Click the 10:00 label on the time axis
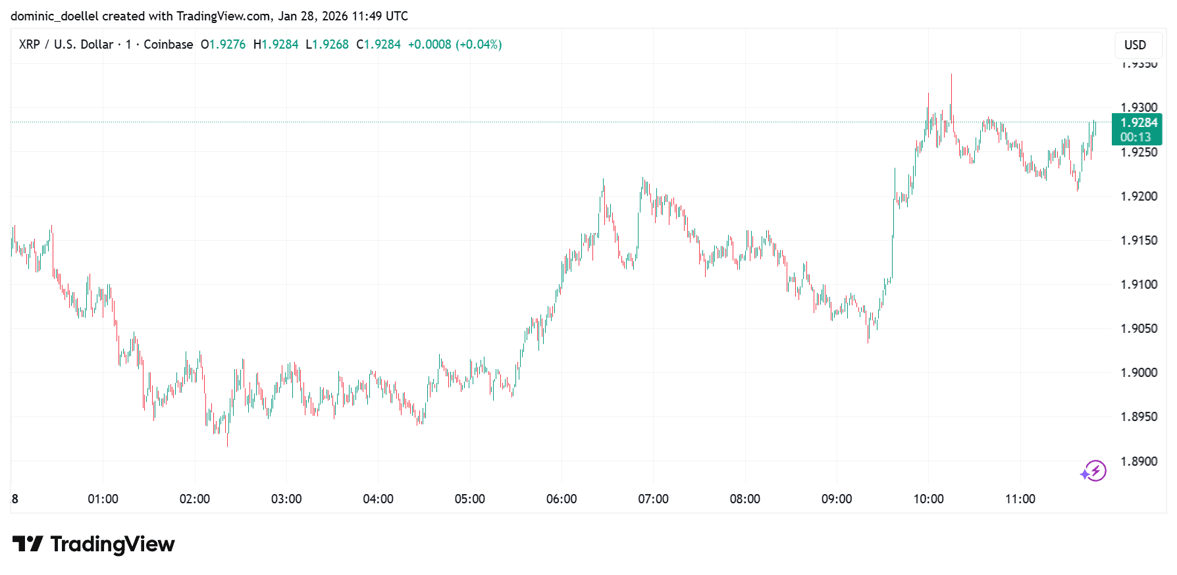 point(928,499)
